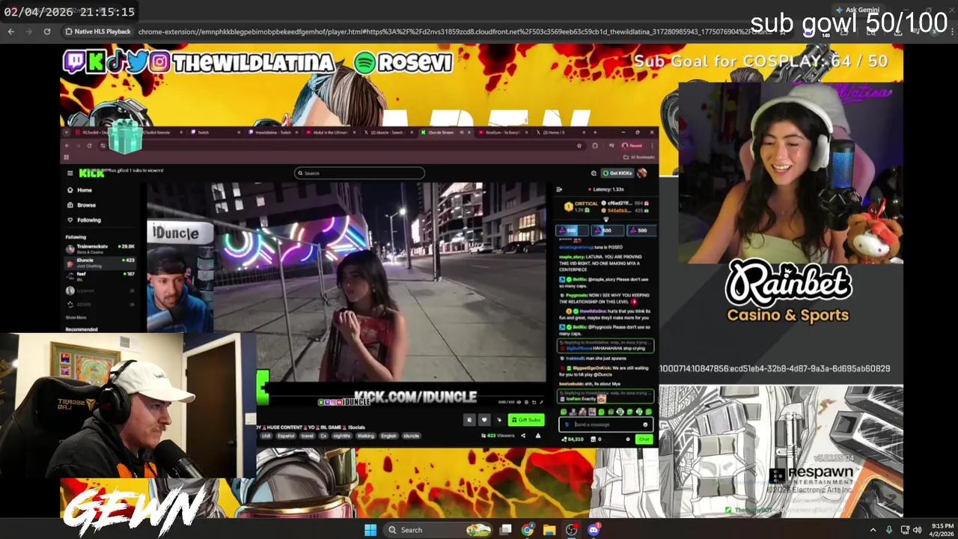Click the Native HLS Playback extension chip
The height and width of the screenshot is (539, 958).
98,31
